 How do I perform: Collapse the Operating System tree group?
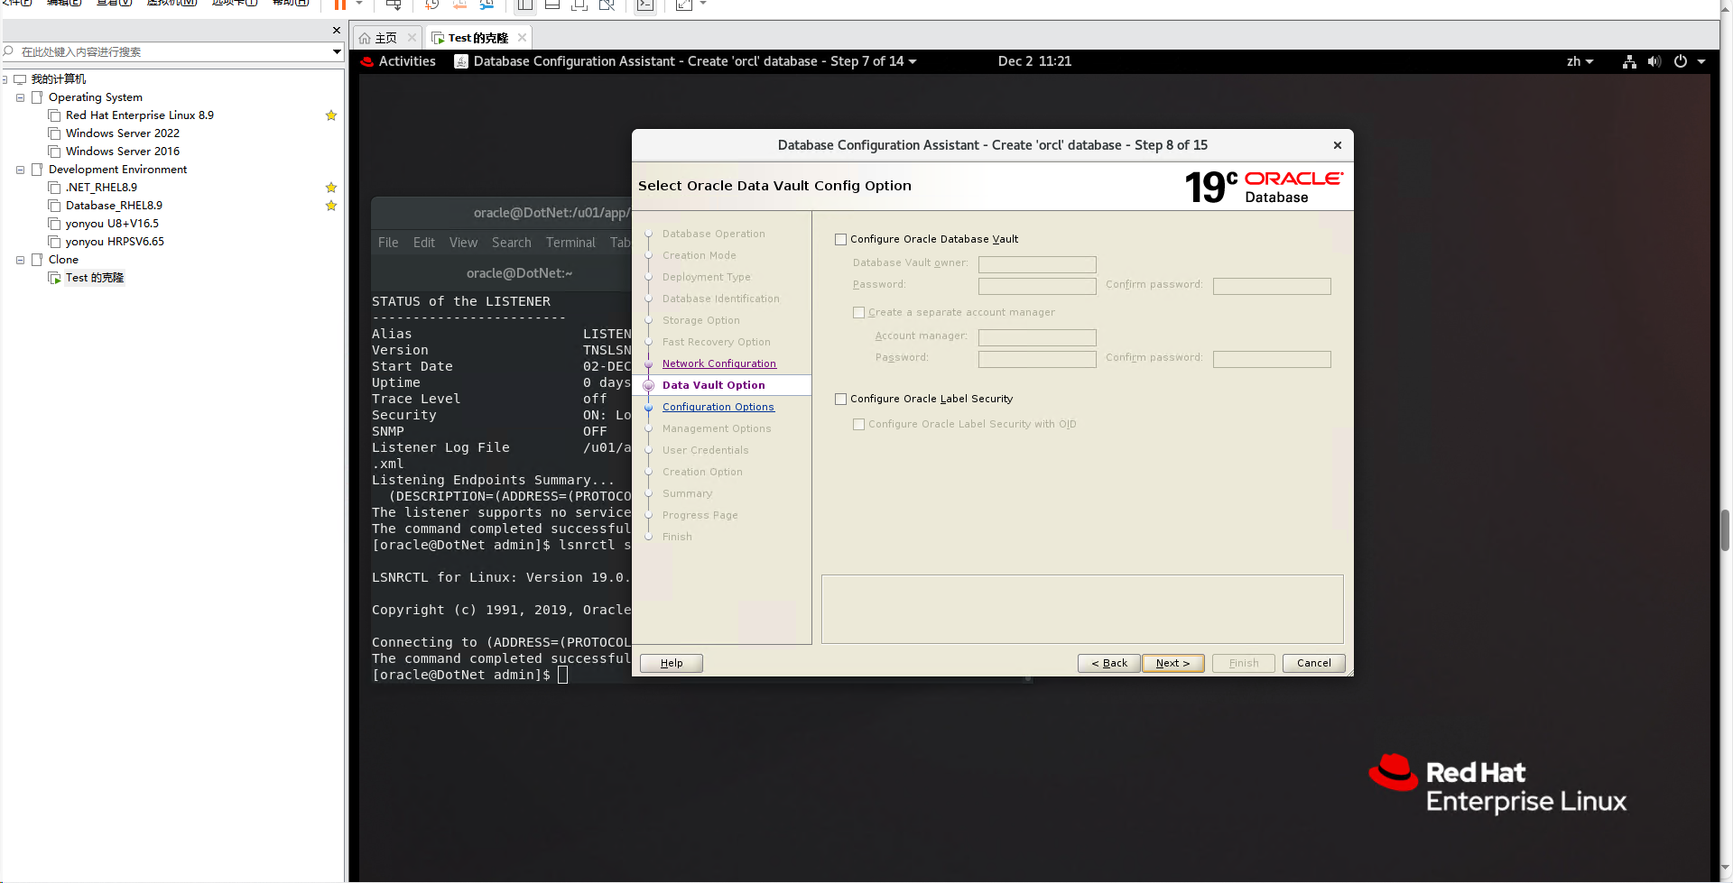click(20, 97)
